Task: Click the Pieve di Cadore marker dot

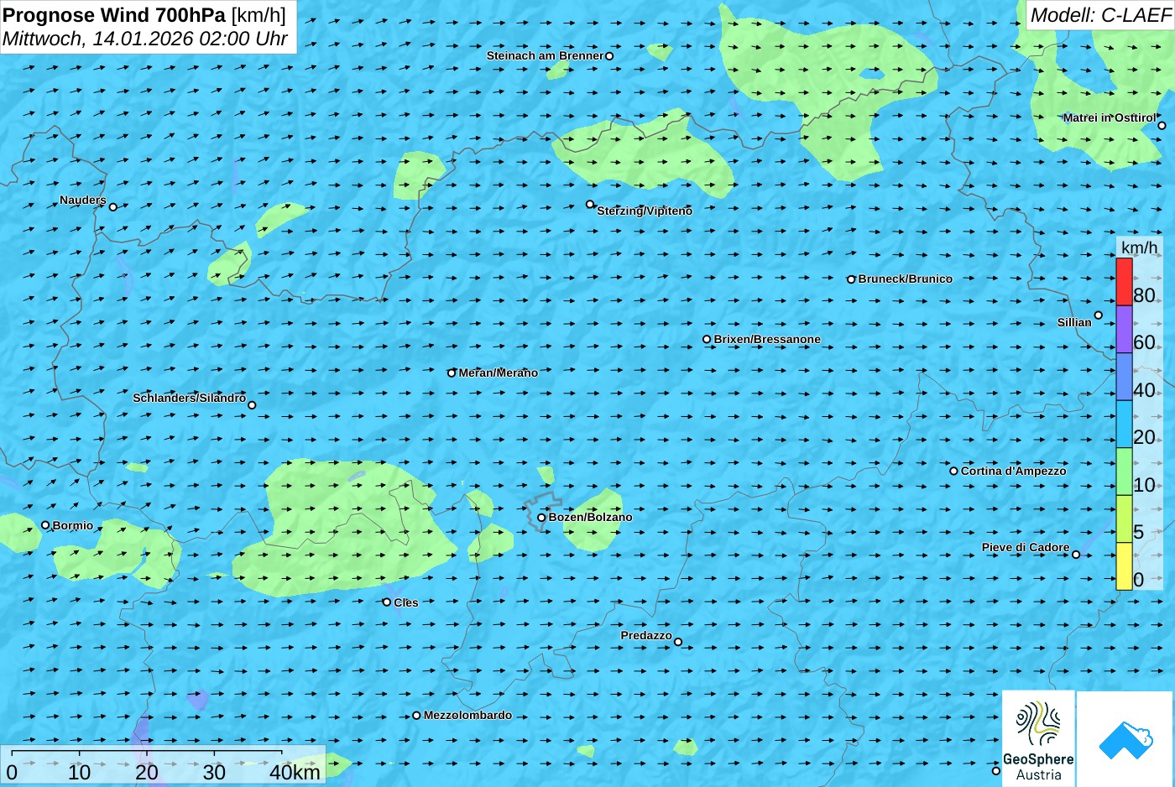Action: point(1076,554)
